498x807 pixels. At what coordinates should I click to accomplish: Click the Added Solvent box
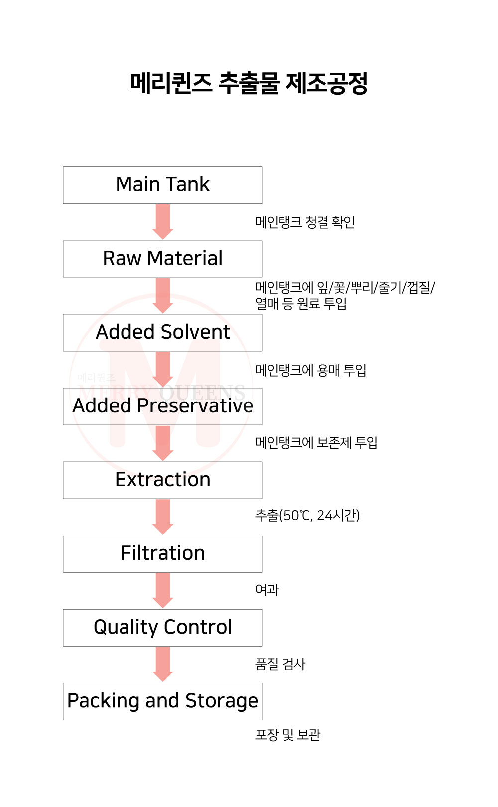pos(163,332)
